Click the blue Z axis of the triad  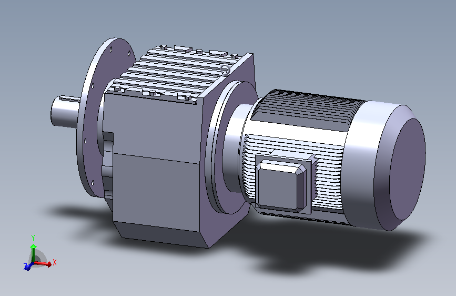tap(28, 266)
